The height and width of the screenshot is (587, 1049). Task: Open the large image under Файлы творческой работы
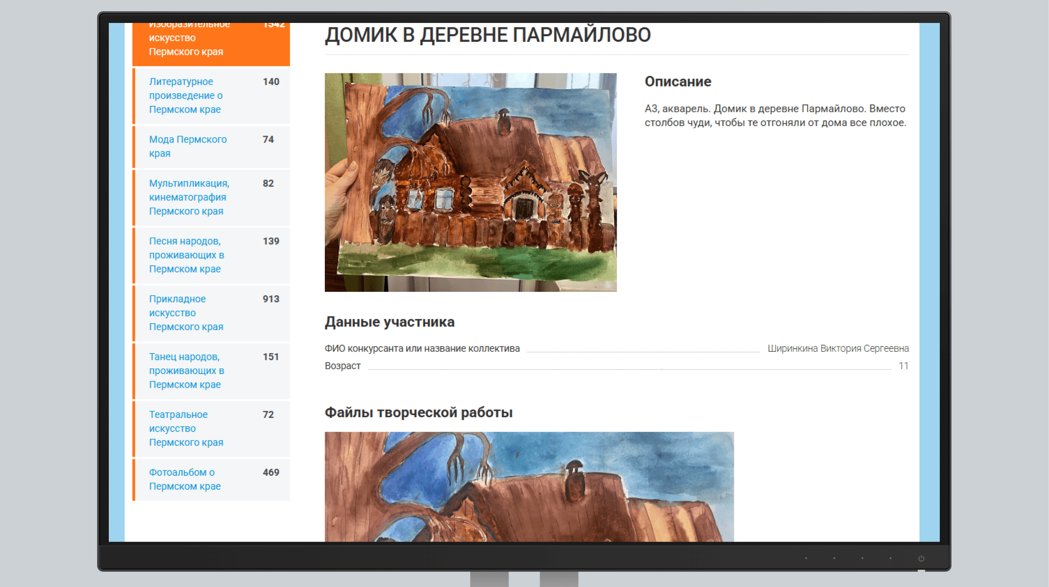click(x=529, y=486)
